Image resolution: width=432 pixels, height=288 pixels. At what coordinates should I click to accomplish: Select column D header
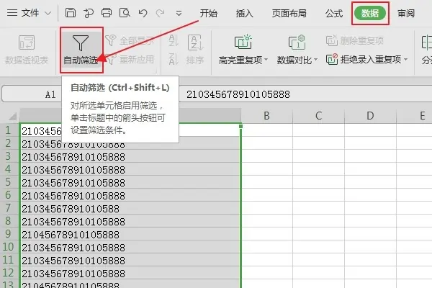[x=370, y=116]
